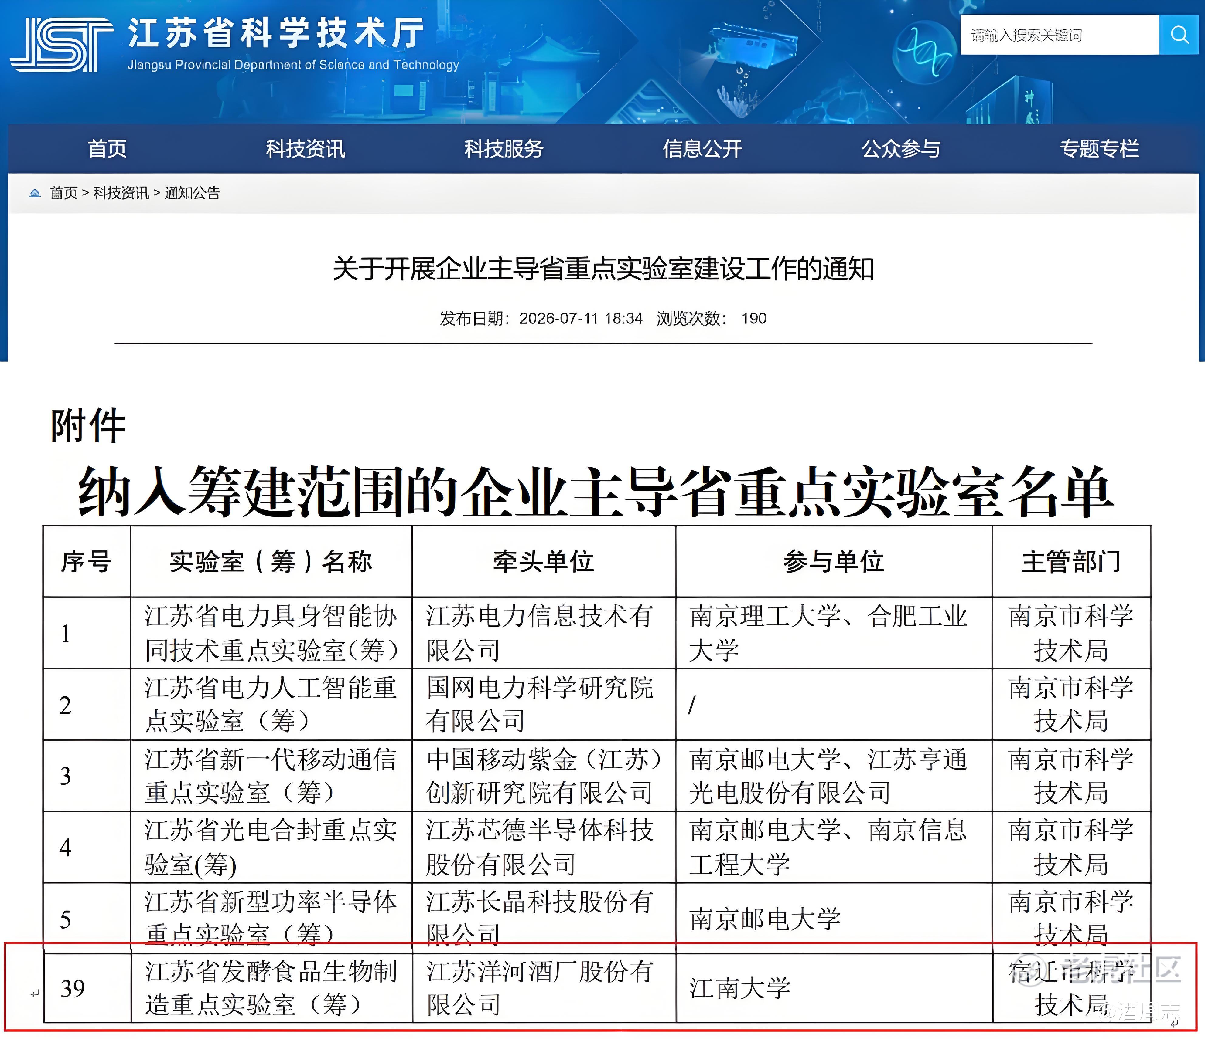Click the 科技资讯 breadcrumb link
Screen dimensions: 1205x1039
click(x=121, y=193)
